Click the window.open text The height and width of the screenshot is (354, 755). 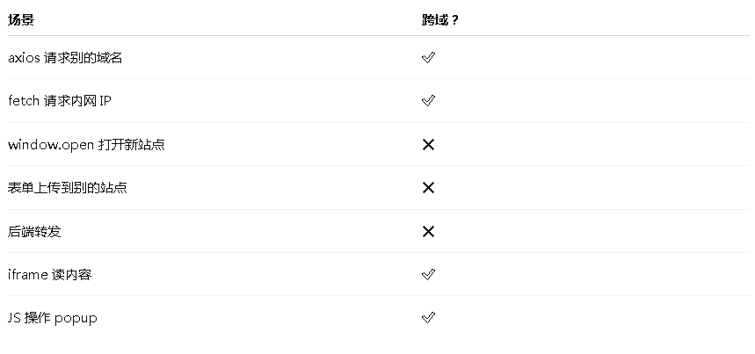pyautogui.click(x=48, y=145)
